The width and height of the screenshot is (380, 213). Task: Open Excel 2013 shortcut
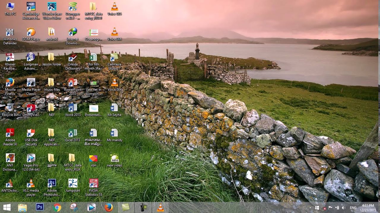pyautogui.click(x=73, y=135)
